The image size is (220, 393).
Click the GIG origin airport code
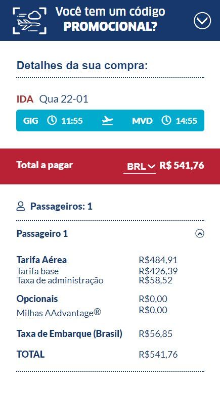pyautogui.click(x=31, y=121)
